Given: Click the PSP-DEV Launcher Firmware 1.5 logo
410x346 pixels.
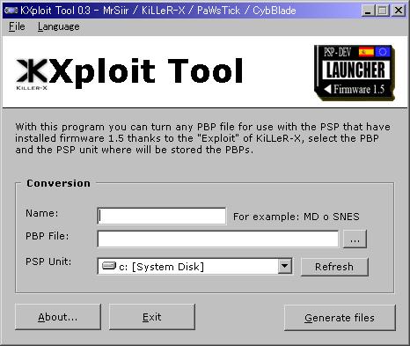Looking at the screenshot, I should click(355, 72).
